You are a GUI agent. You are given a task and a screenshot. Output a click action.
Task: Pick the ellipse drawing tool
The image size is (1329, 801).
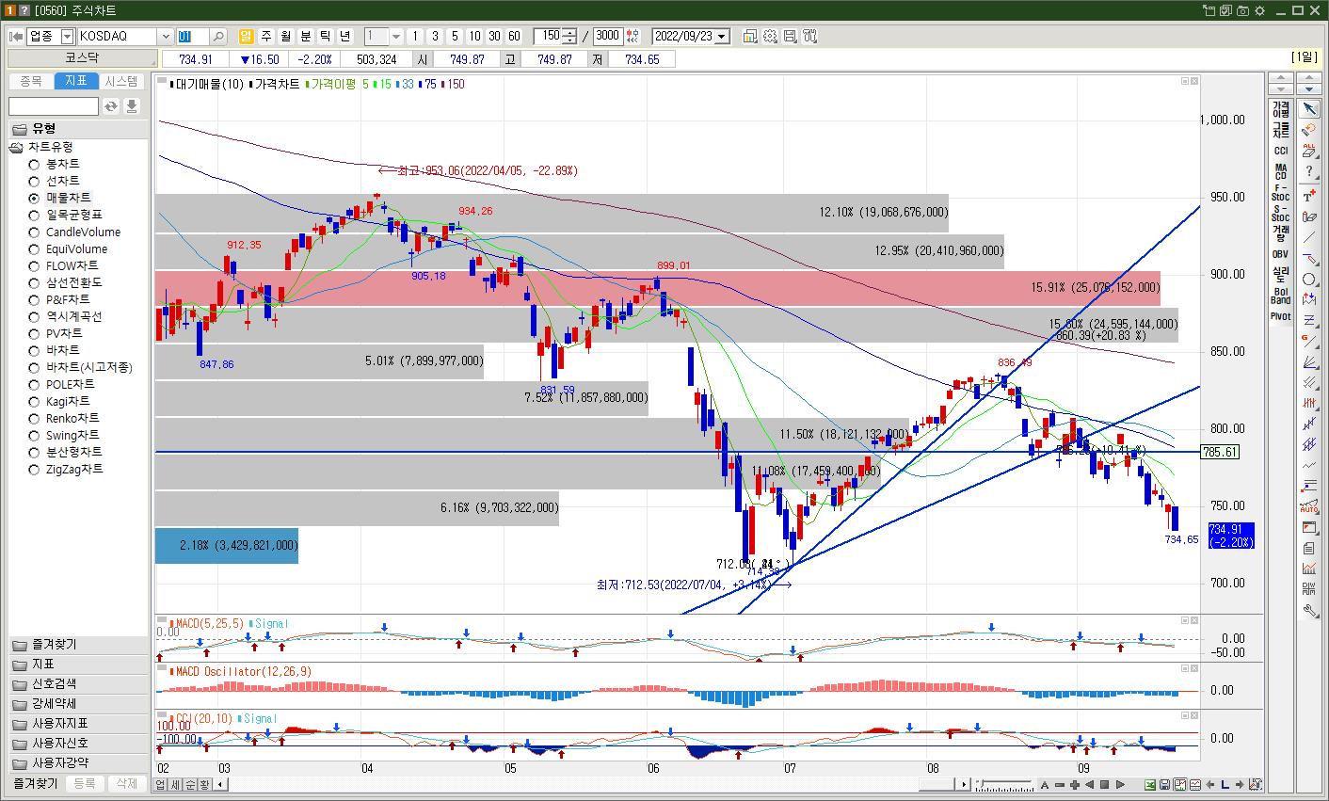1309,280
